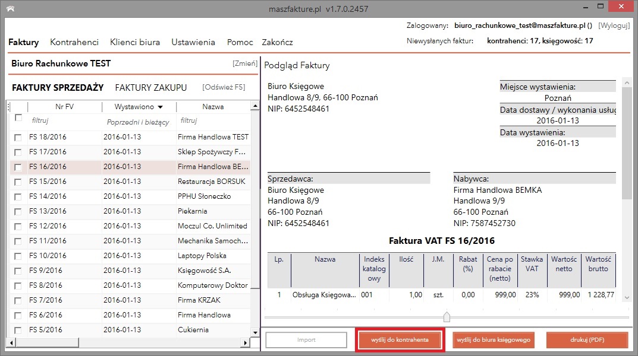Click the [Odśwież F5] refresh link
This screenshot has width=638, height=356.
point(224,87)
